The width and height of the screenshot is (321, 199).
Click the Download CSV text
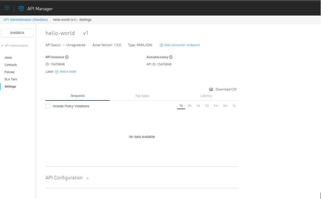[226, 89]
